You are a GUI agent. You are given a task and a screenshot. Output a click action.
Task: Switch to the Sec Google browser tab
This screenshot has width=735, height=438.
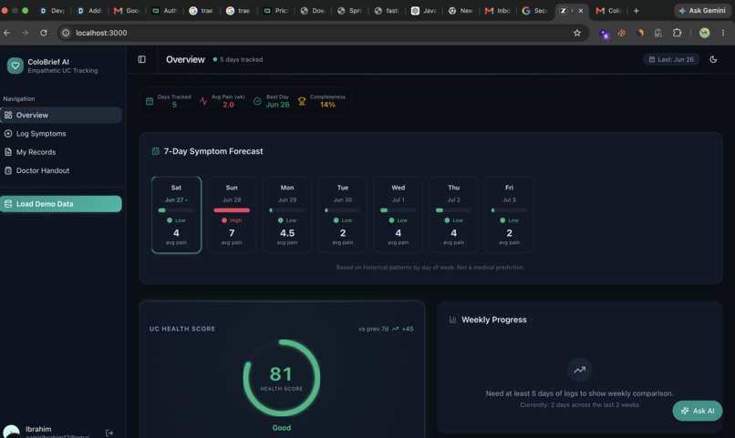[x=534, y=10]
